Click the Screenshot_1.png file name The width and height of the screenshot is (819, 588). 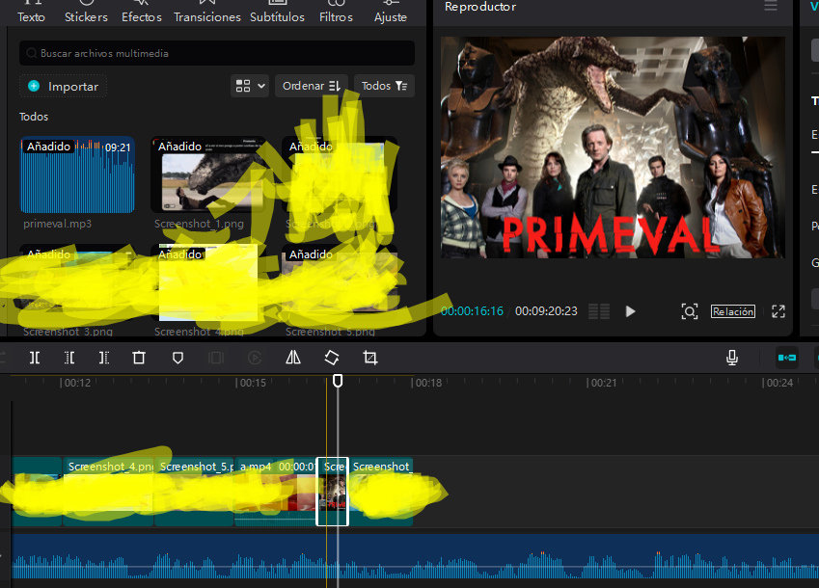199,224
